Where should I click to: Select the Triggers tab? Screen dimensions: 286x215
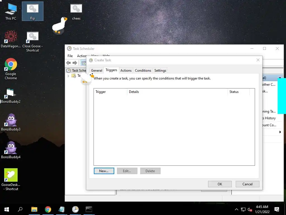click(x=111, y=70)
